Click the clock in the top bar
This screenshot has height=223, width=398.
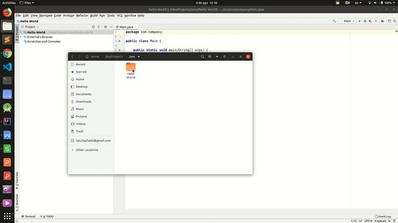tap(206, 2)
